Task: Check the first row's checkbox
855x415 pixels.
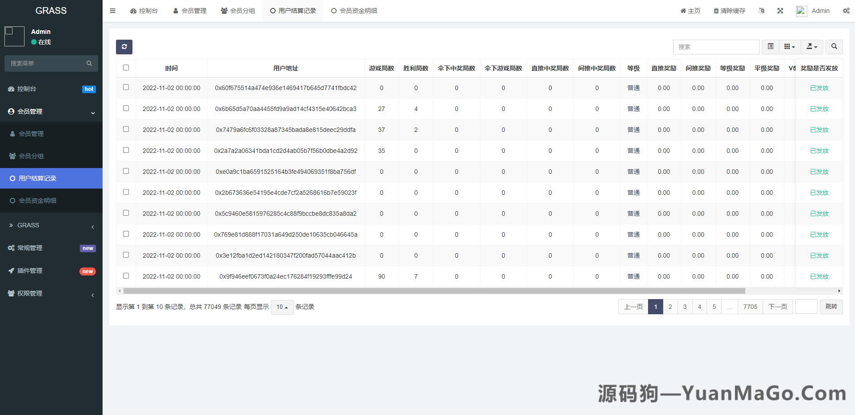Action: [126, 87]
